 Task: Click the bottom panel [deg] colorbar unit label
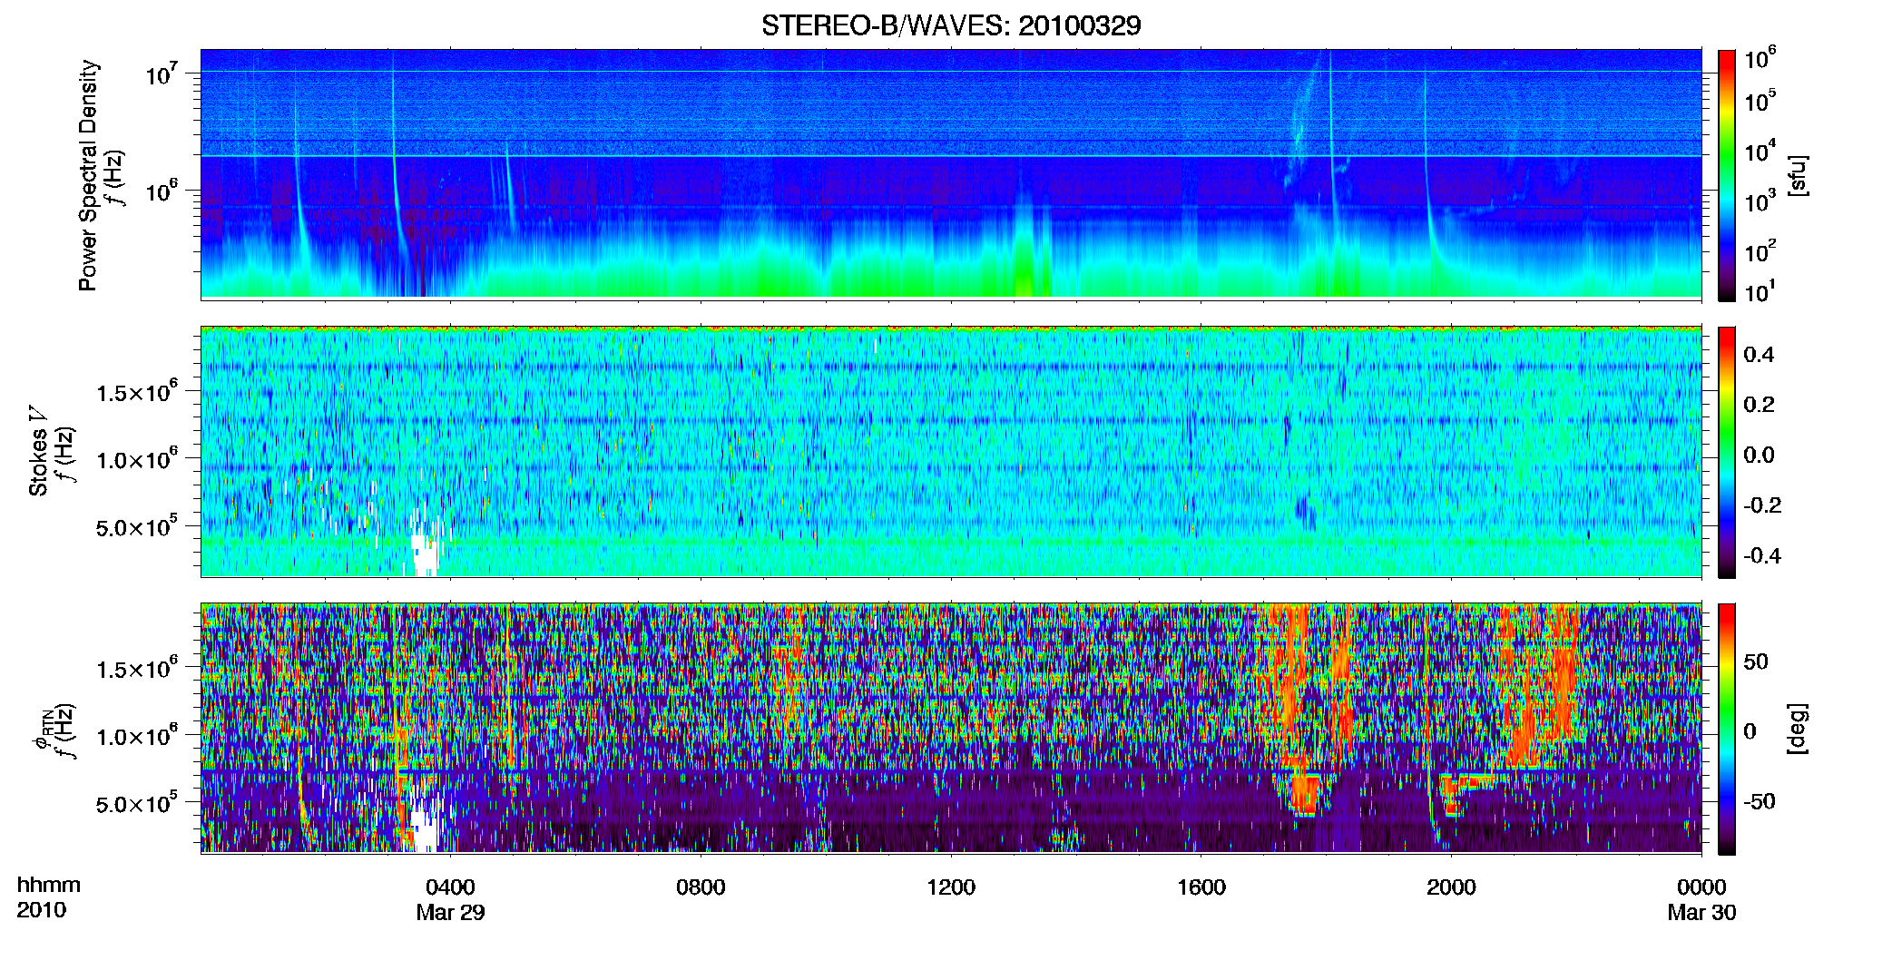1798,728
